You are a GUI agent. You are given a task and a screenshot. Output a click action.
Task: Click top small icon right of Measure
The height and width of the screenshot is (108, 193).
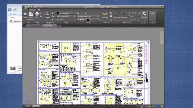pos(111,13)
